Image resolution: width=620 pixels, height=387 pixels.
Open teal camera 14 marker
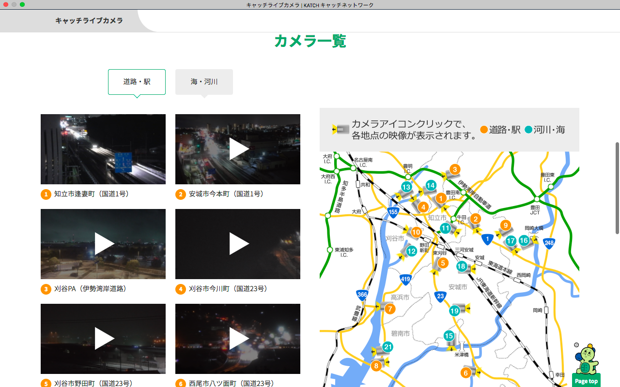(x=431, y=185)
